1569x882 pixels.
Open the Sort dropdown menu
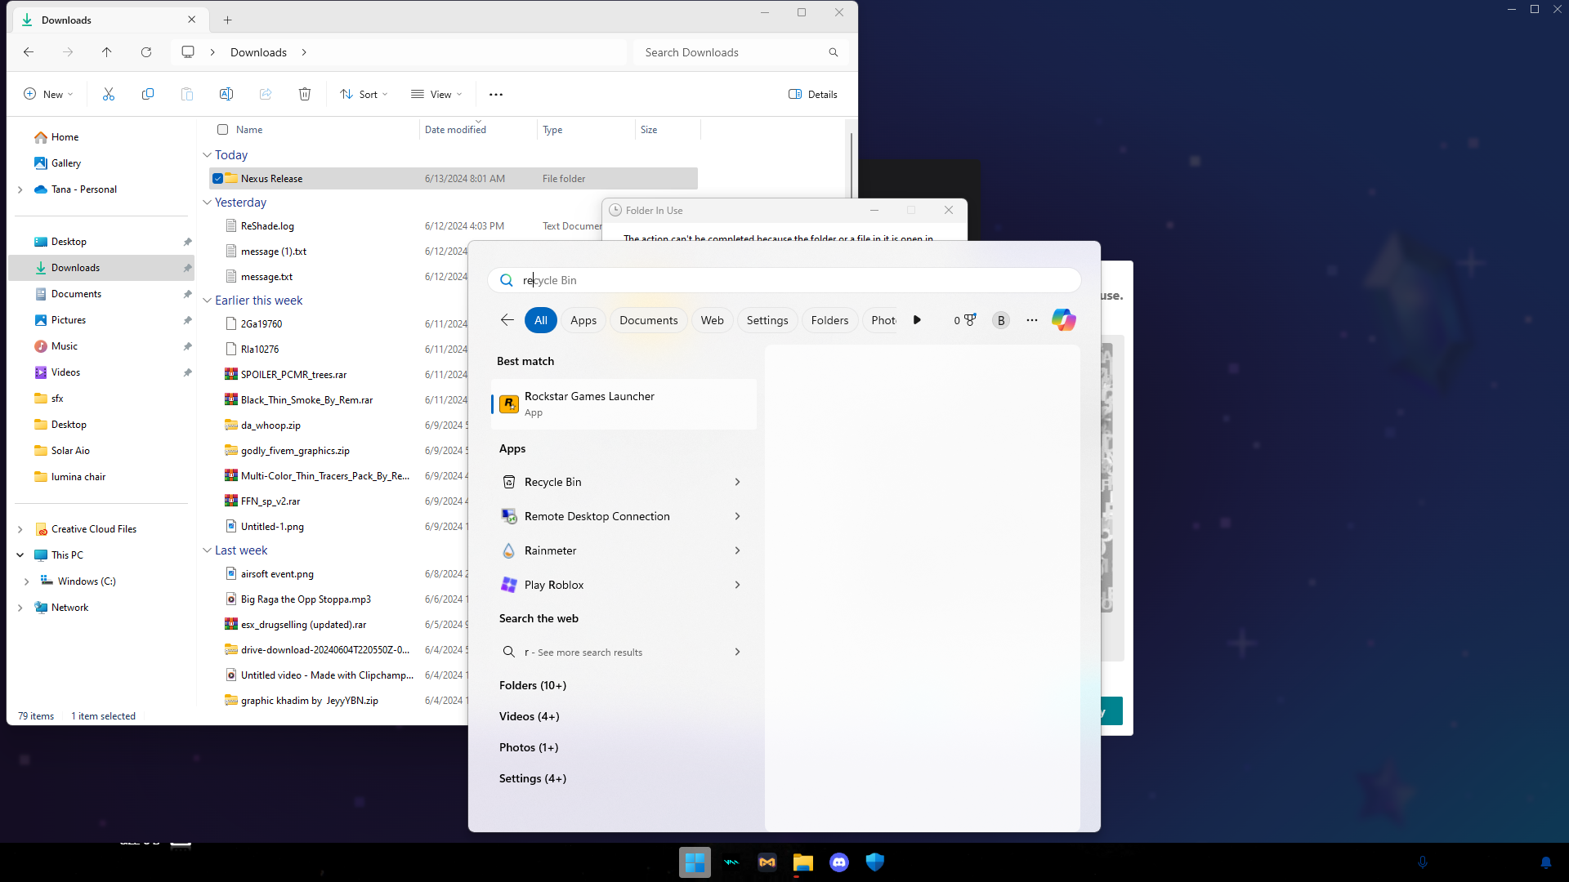(x=364, y=94)
